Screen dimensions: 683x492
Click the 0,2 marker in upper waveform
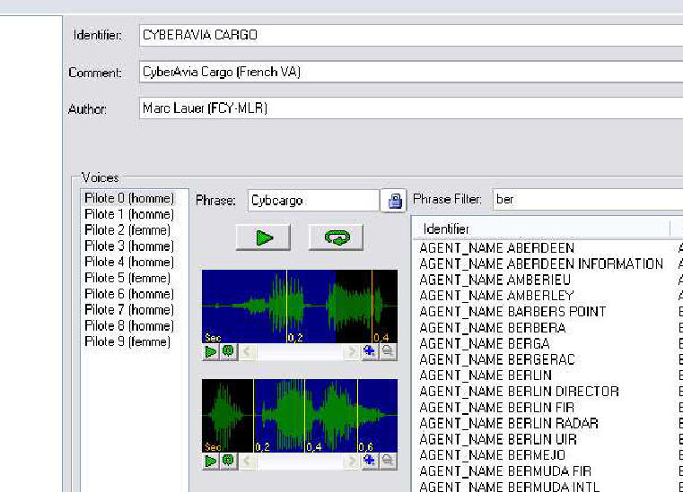295,338
